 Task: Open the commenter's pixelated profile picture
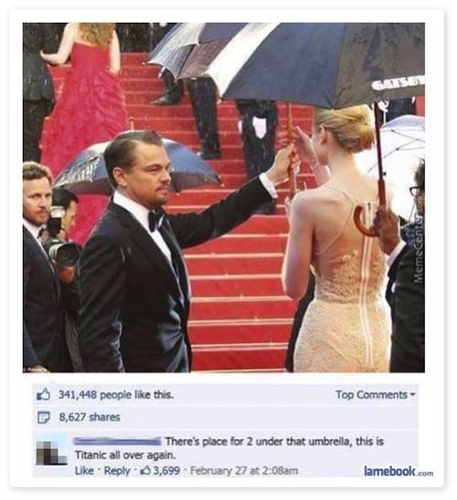pos(51,452)
